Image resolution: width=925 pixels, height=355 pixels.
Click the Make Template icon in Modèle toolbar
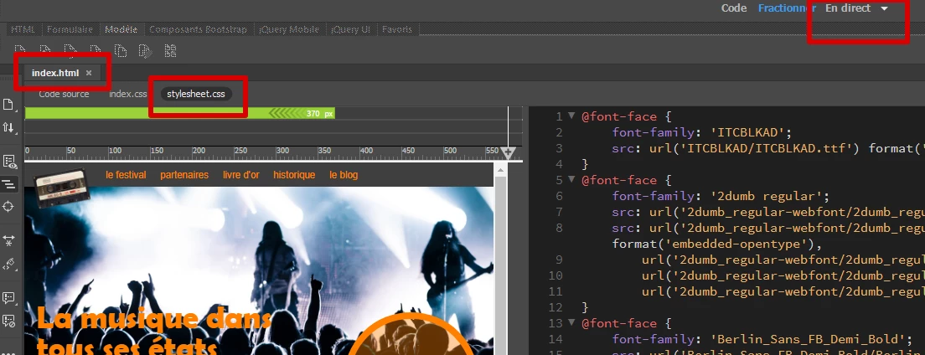coord(20,51)
